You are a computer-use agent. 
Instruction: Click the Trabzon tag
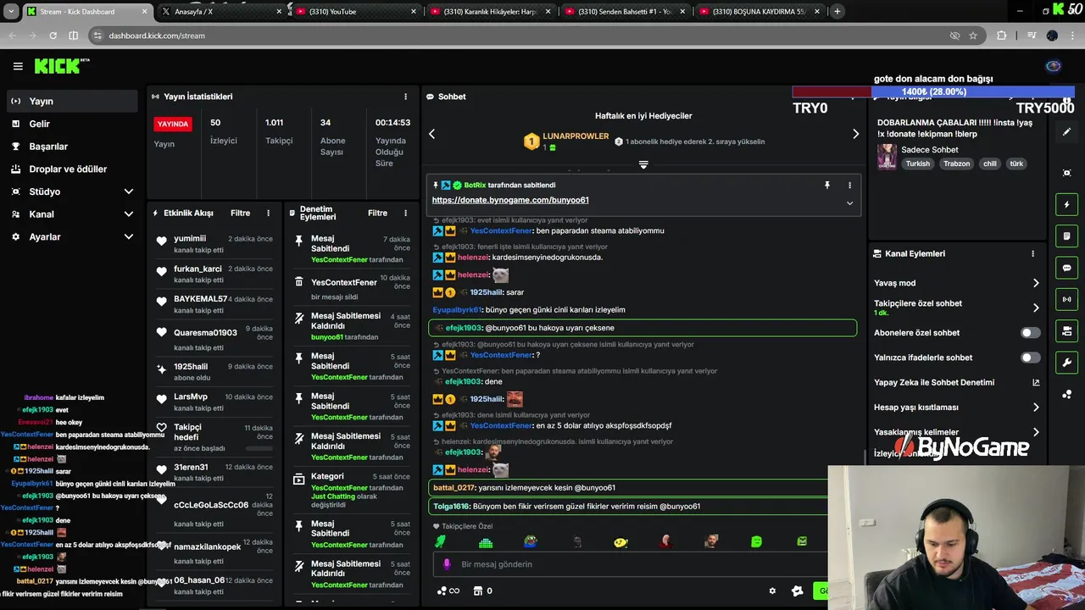tap(956, 164)
